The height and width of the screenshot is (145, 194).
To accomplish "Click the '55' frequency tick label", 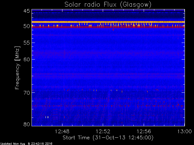I will (27, 43).
